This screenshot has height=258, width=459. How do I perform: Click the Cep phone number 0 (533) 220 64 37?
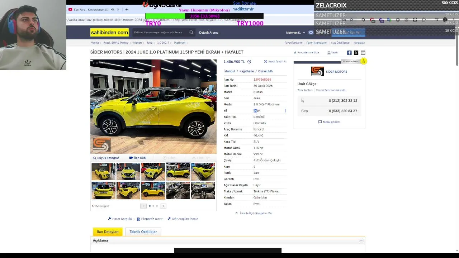[343, 111]
